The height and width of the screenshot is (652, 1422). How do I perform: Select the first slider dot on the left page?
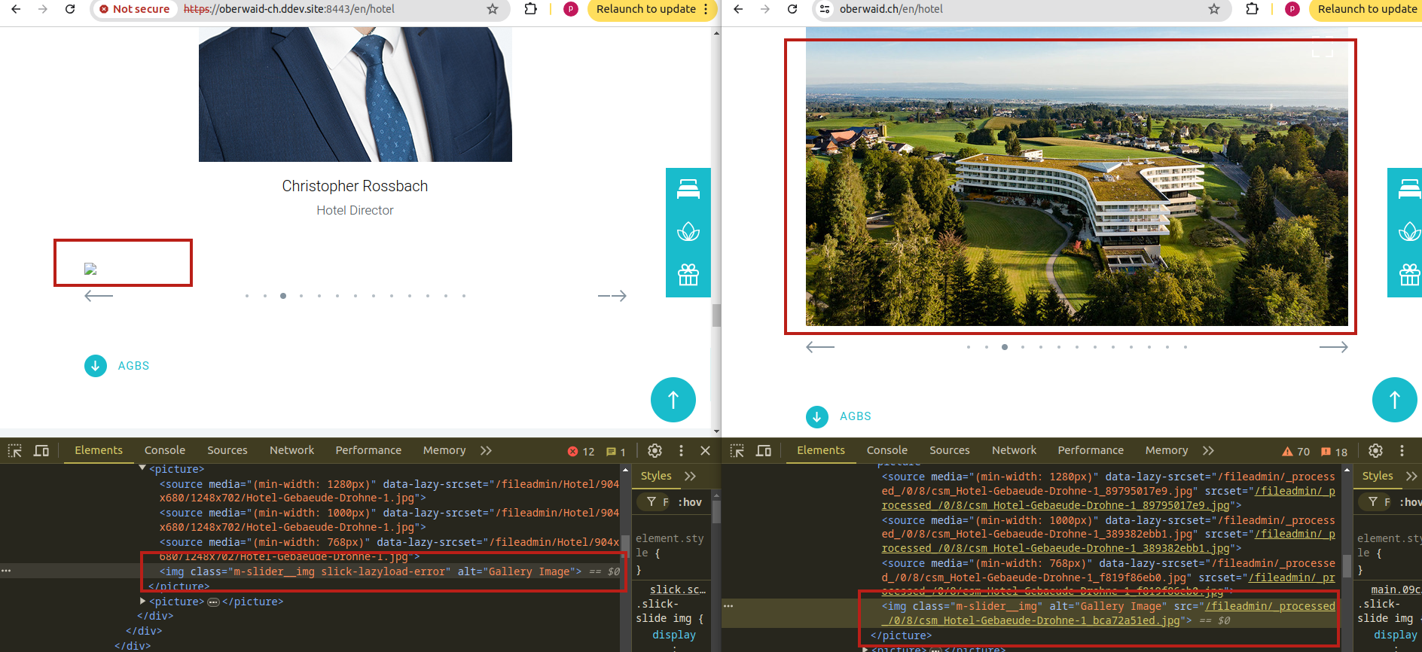247,296
